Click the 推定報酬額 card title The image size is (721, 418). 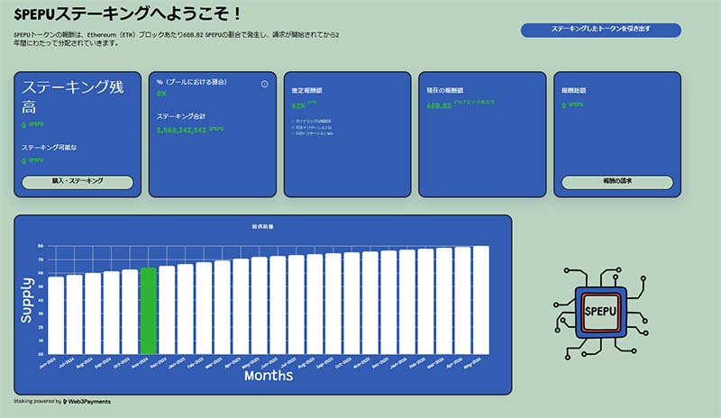(306, 91)
